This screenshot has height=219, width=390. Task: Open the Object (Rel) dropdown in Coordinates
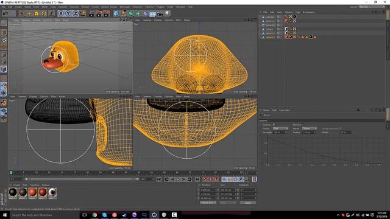click(208, 203)
